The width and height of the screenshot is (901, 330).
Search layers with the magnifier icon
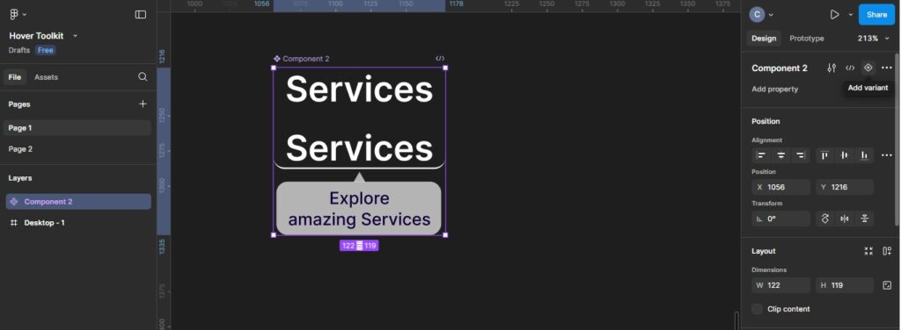click(x=143, y=76)
